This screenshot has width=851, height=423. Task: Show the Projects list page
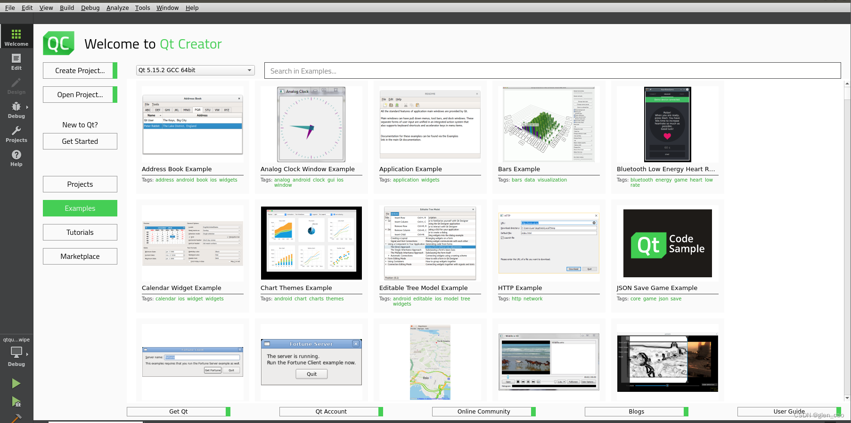(x=80, y=184)
